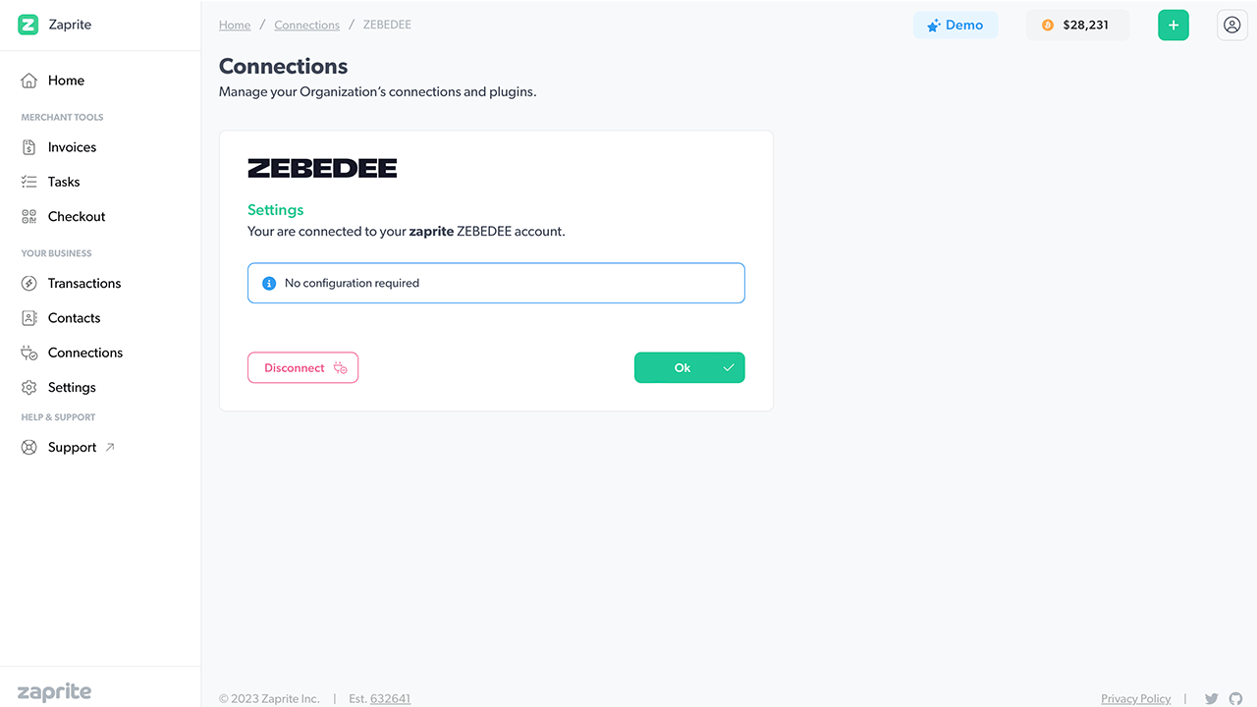
Task: Open the account profile icon
Action: [1231, 25]
